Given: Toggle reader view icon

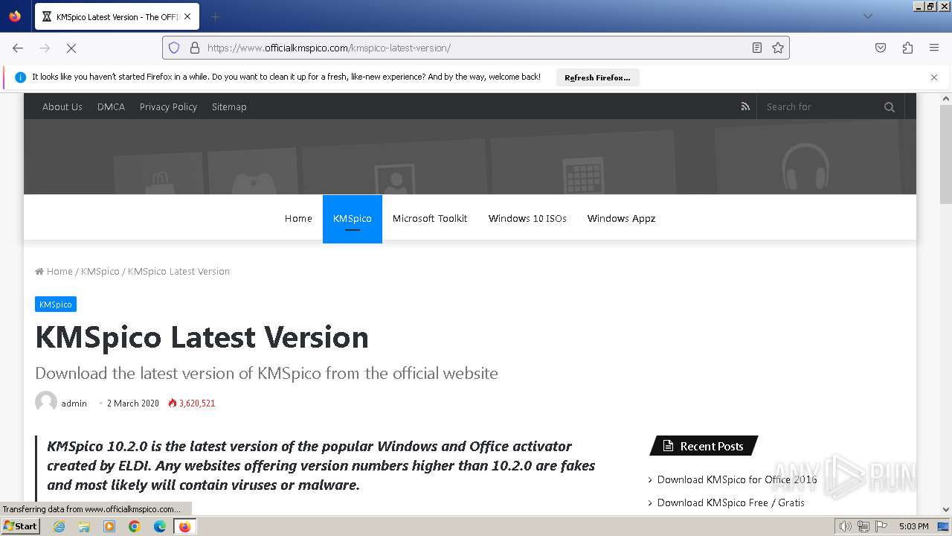Looking at the screenshot, I should (x=757, y=48).
